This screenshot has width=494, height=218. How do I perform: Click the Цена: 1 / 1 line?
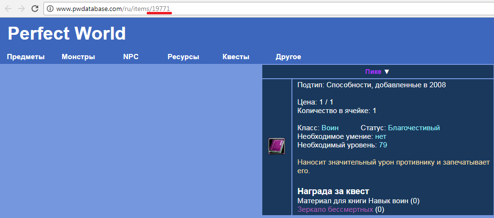(x=315, y=102)
